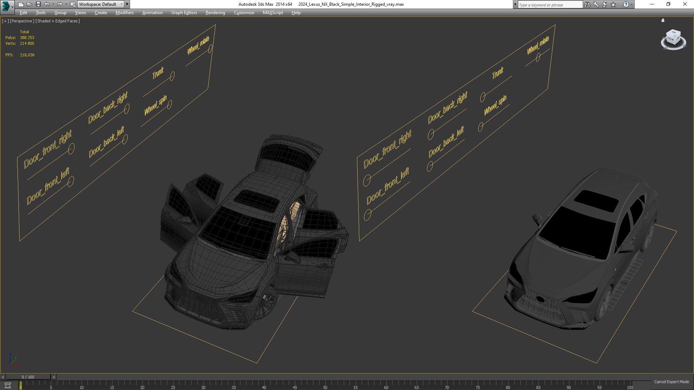Expand the Help menu dropdown arrow
Image resolution: width=694 pixels, height=390 pixels.
[632, 4]
